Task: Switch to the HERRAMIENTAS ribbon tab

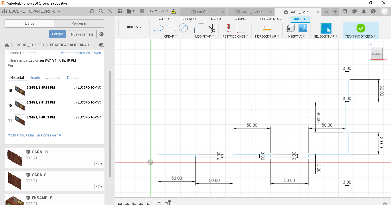Action: [x=270, y=19]
